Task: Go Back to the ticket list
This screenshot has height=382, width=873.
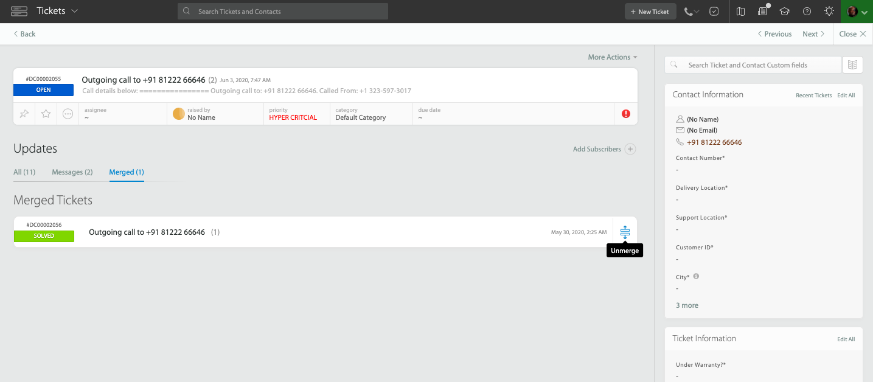Action: point(25,34)
